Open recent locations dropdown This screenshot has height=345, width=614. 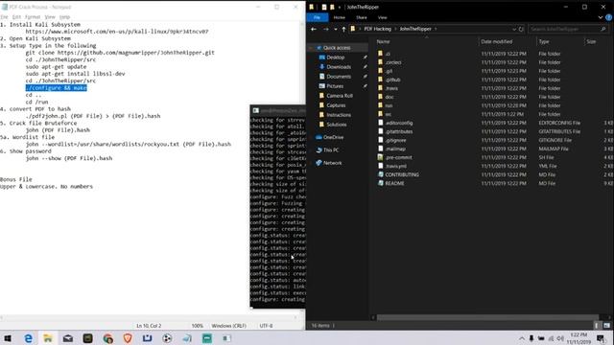coord(336,29)
